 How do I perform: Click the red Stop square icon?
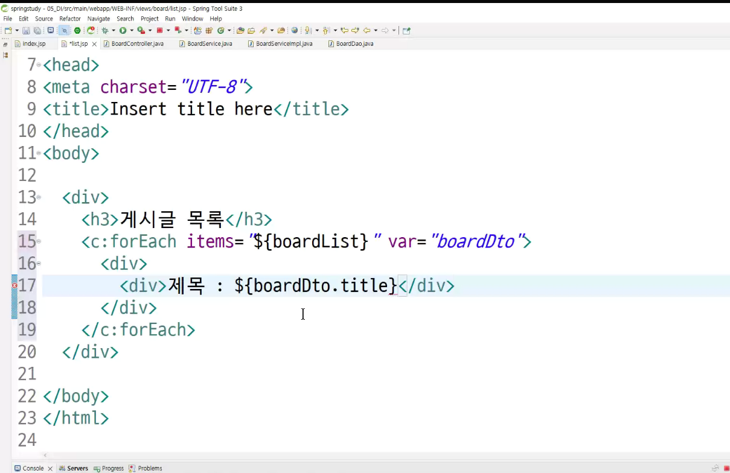(x=160, y=30)
